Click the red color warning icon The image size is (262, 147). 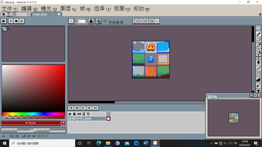(x=63, y=123)
